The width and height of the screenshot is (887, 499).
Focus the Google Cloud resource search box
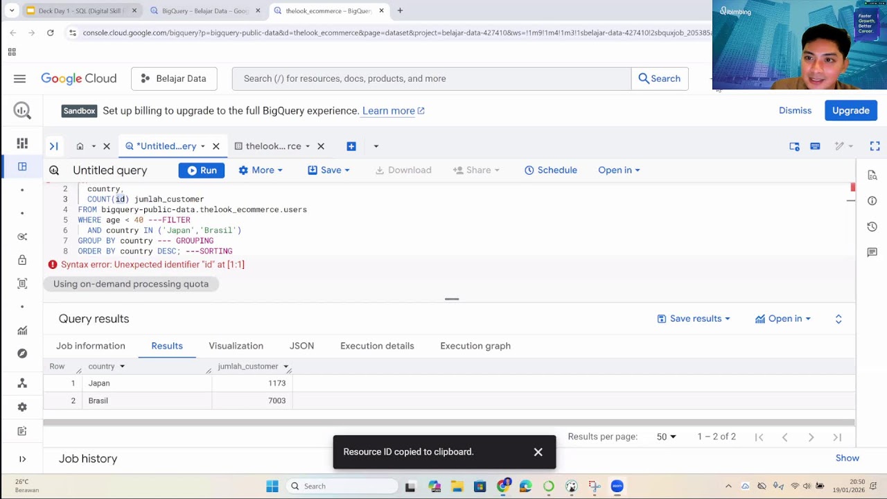click(432, 78)
